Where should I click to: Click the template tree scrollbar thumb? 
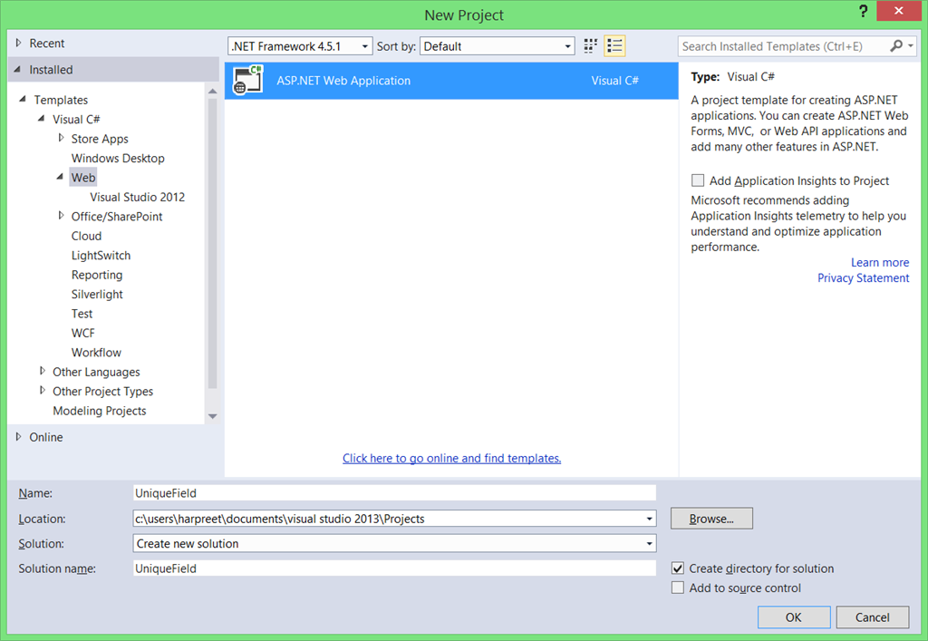point(212,243)
